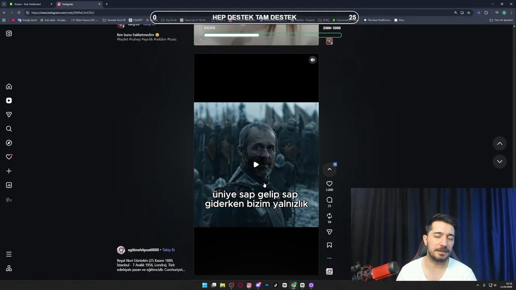Open the Gelen Kutusu (52) bookmark
Screen dimensions: 516x290
click(85, 20)
